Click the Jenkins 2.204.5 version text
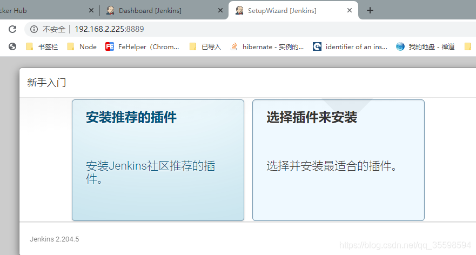The width and height of the screenshot is (476, 255). (55, 239)
